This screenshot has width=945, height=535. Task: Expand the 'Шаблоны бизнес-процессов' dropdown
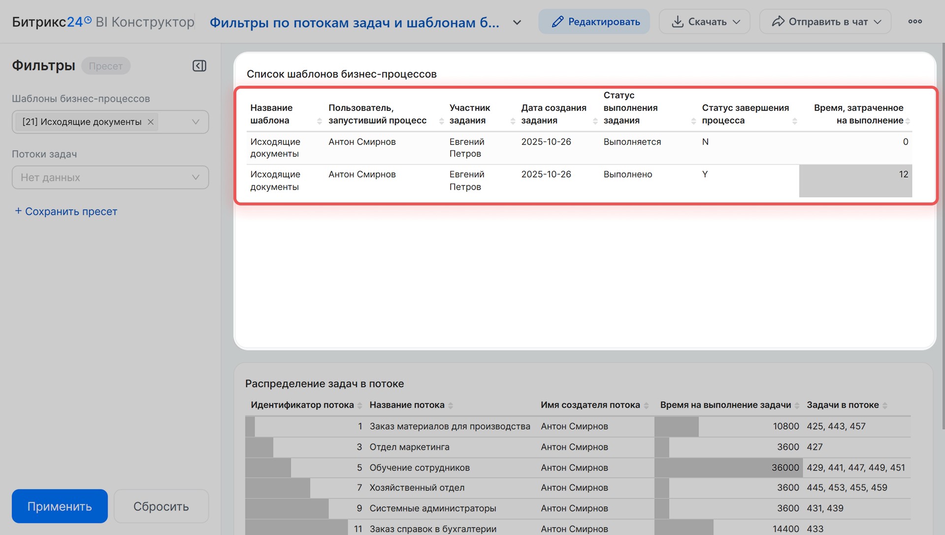(x=196, y=122)
